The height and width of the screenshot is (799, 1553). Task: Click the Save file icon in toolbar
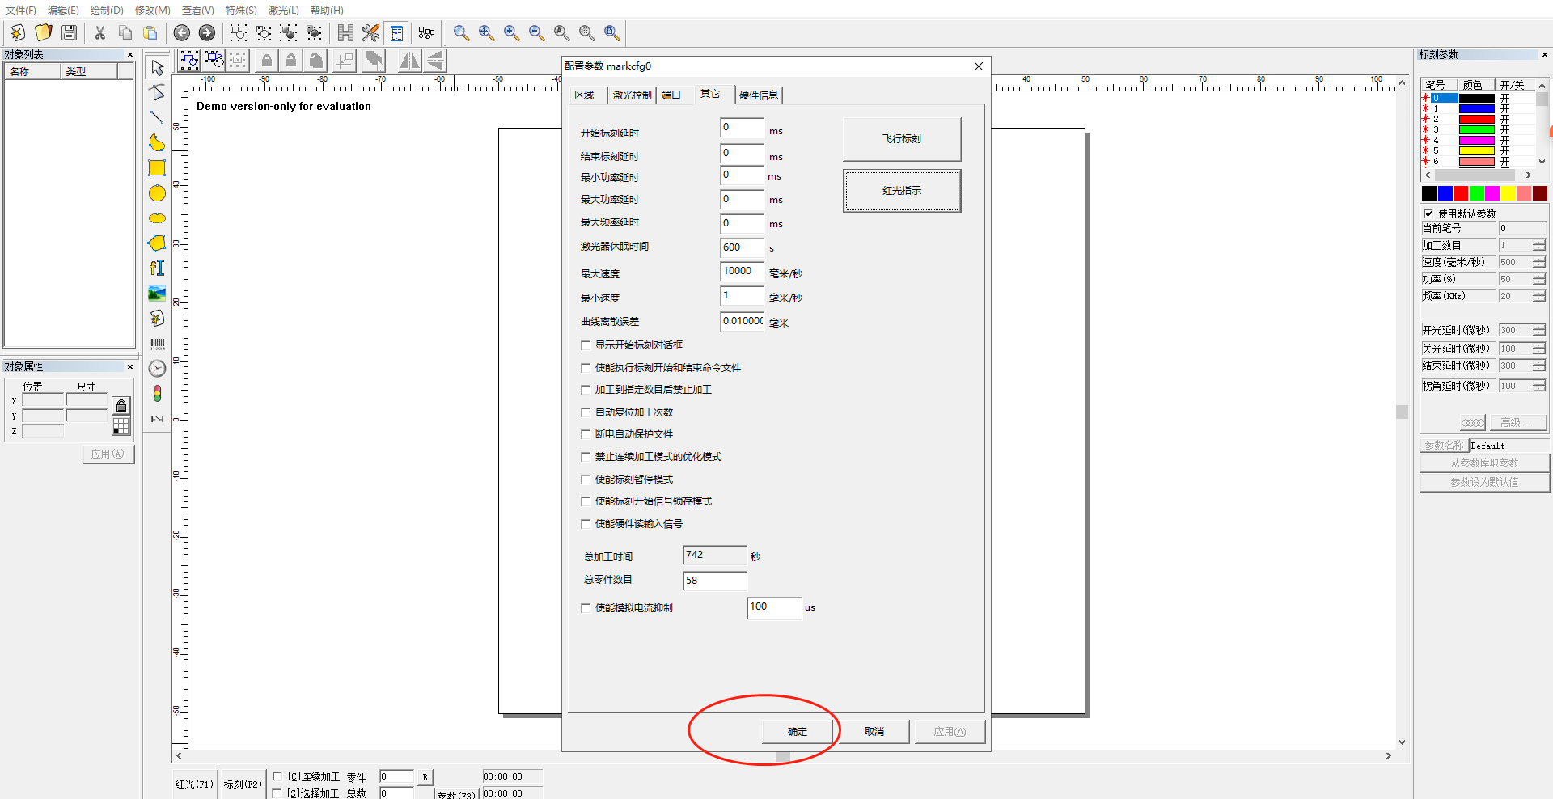point(70,32)
